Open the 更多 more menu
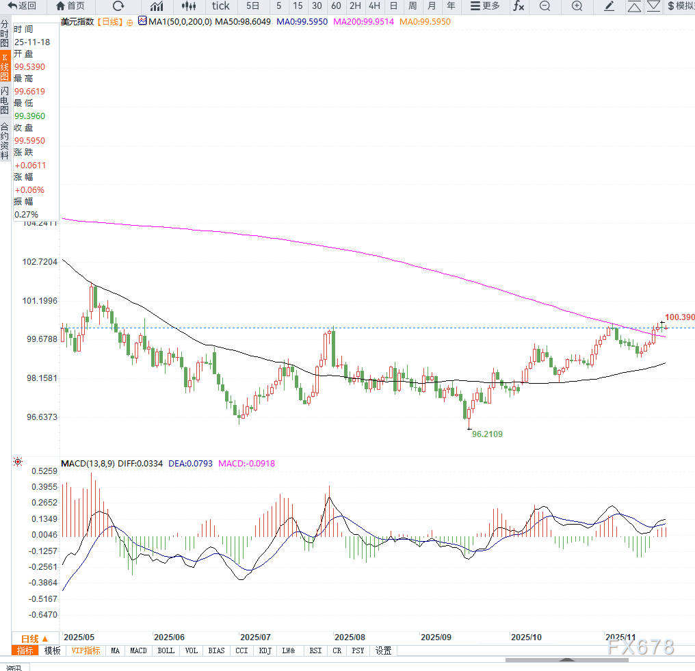Image resolution: width=695 pixels, height=671 pixels. point(485,6)
